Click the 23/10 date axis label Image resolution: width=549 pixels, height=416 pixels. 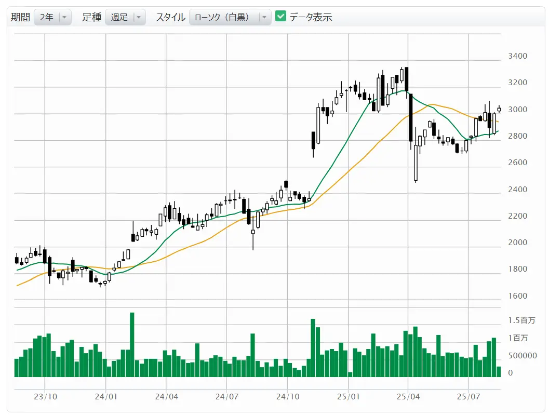(x=45, y=397)
